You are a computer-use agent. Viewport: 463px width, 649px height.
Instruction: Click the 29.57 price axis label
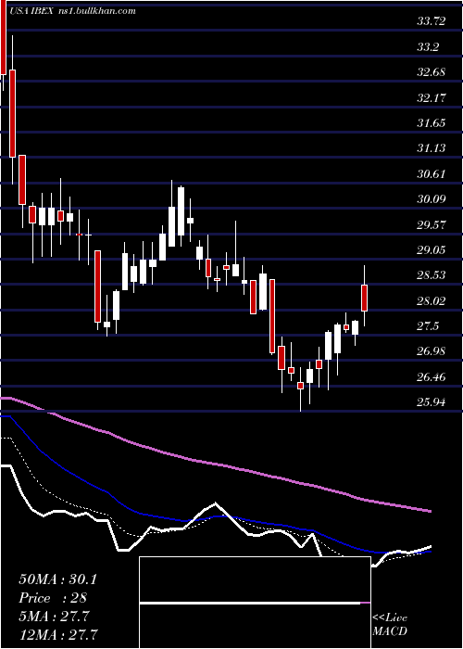tap(432, 224)
